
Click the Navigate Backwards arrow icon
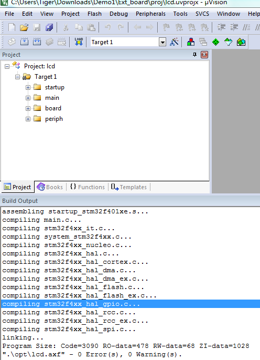point(137,27)
